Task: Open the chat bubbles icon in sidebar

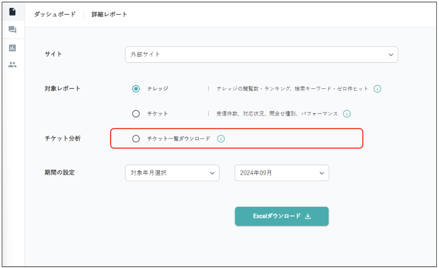Action: point(12,30)
